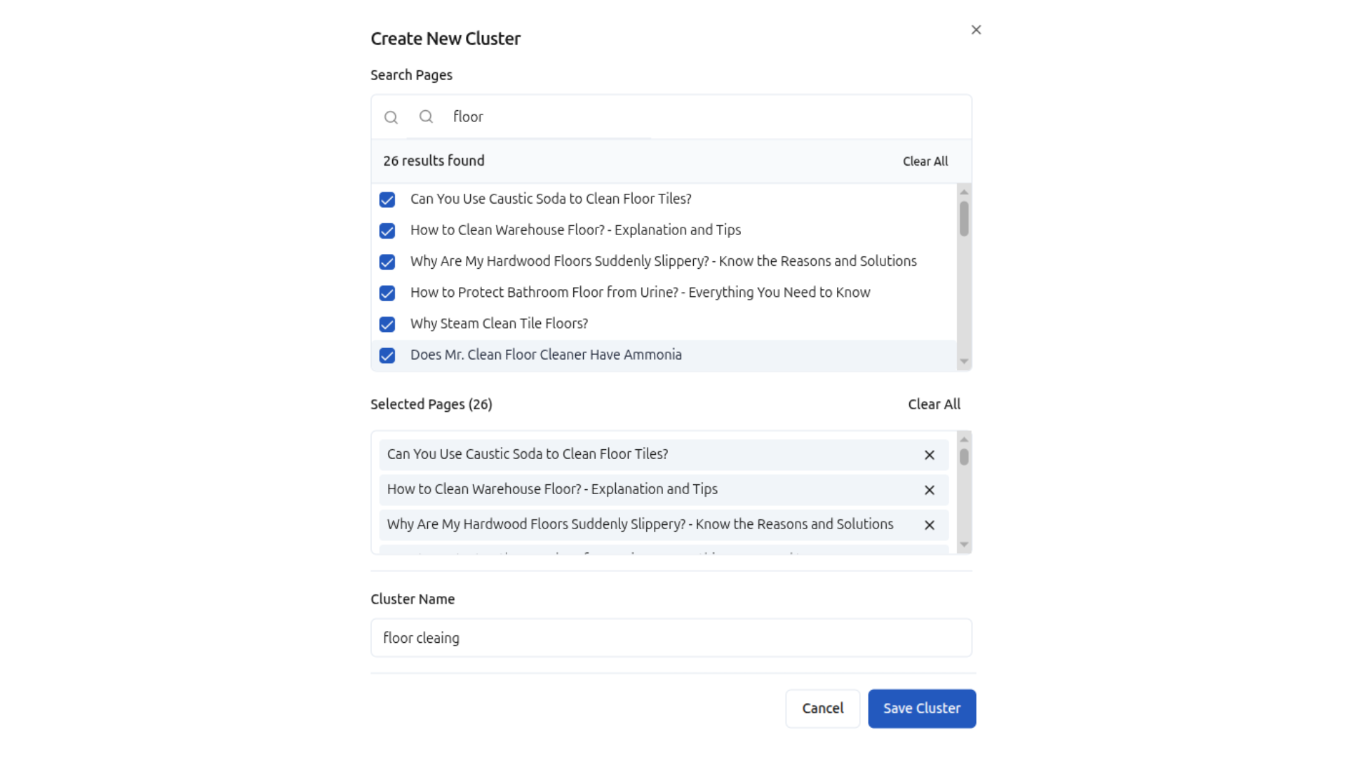Focus the Cluster Name input field
Screen dimensions: 1347x758
(671, 638)
